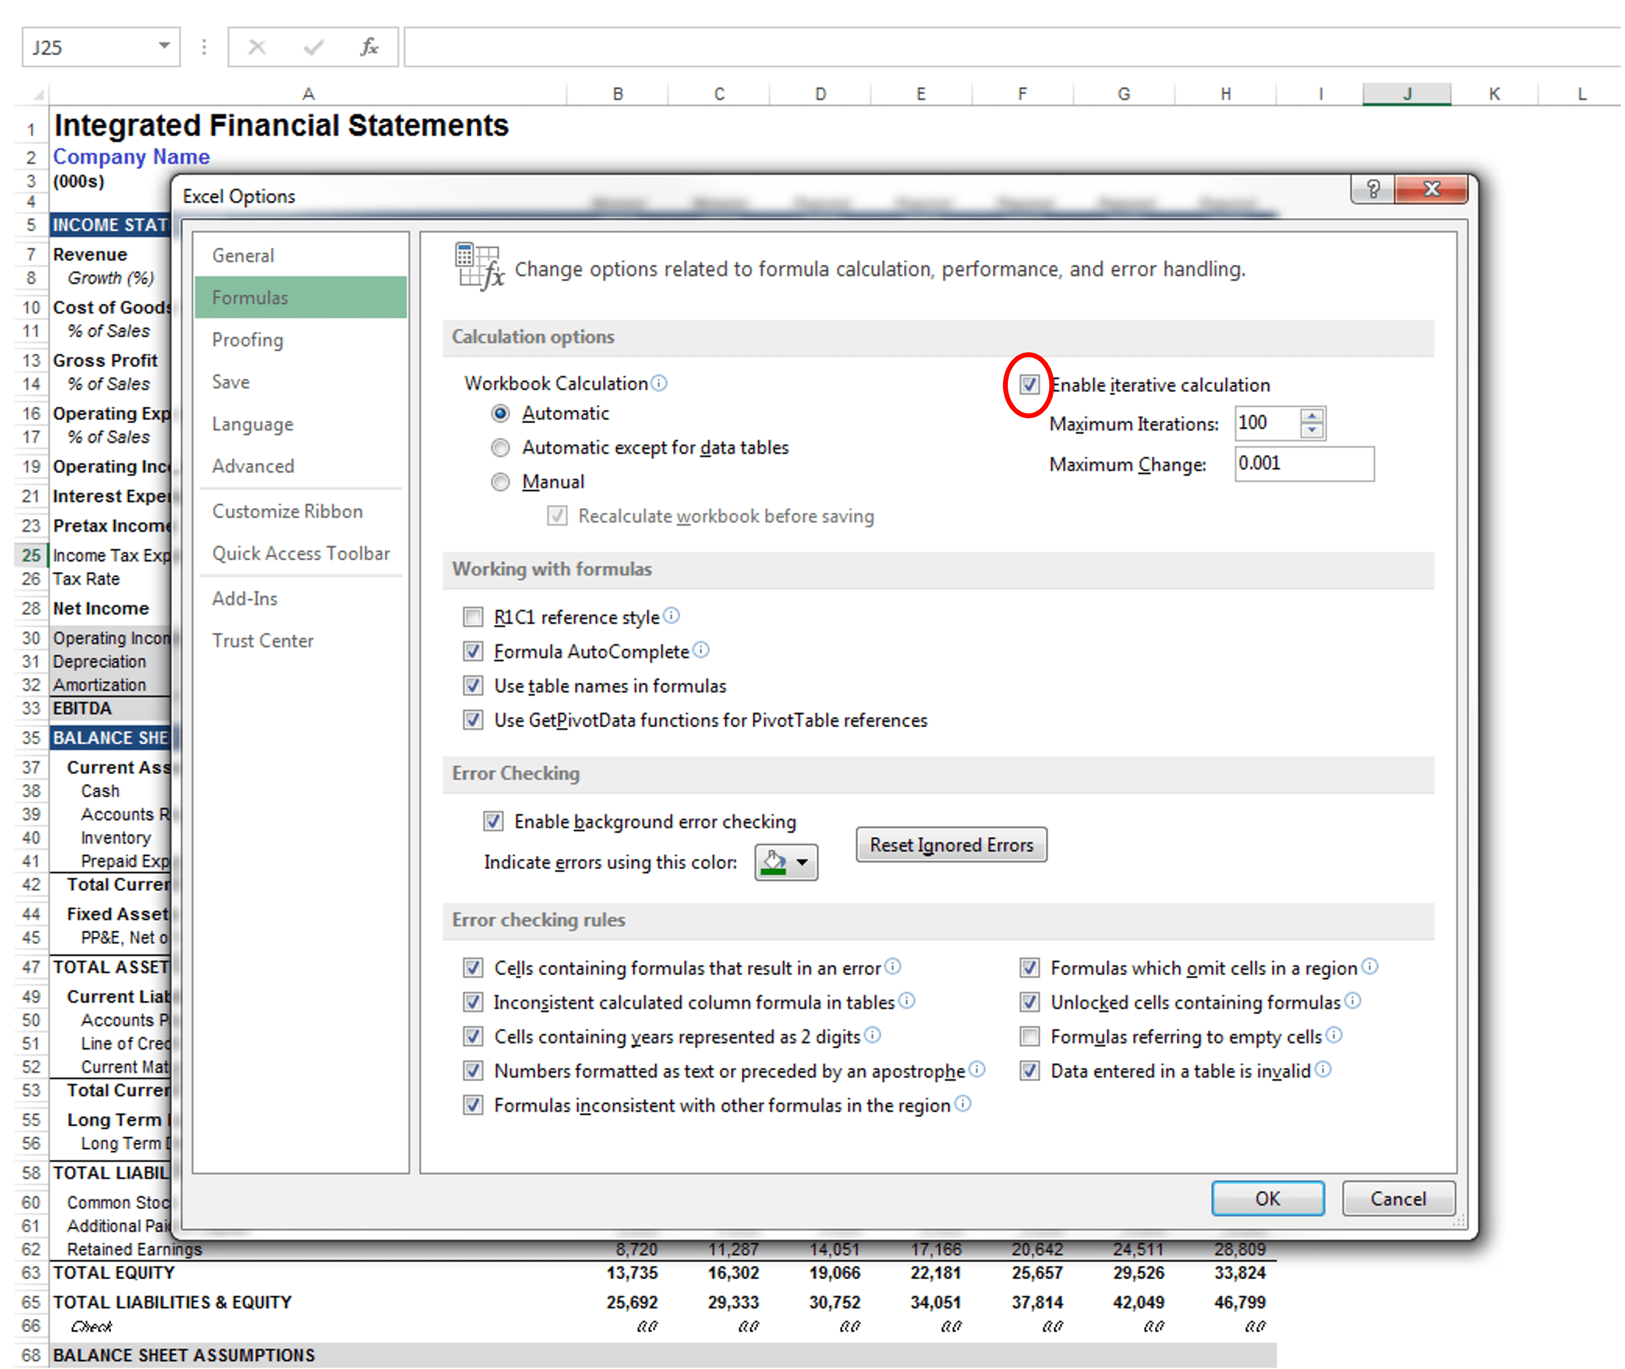
Task: Toggle Unlocked cells containing formulas checkbox
Action: coord(1029,1003)
